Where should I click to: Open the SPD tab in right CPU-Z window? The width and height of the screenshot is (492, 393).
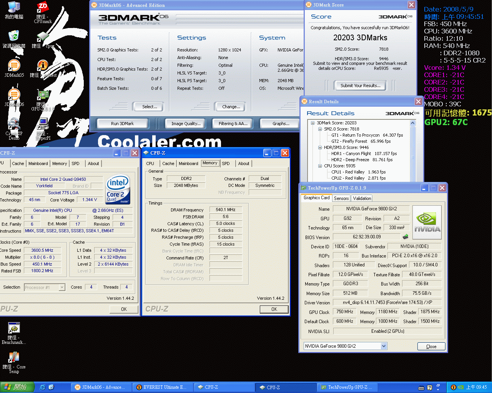click(x=226, y=163)
